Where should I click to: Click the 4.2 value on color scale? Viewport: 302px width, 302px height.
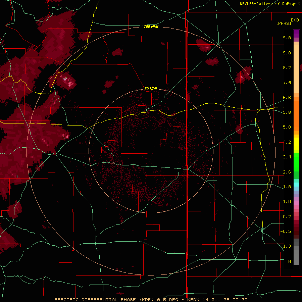click(287, 142)
